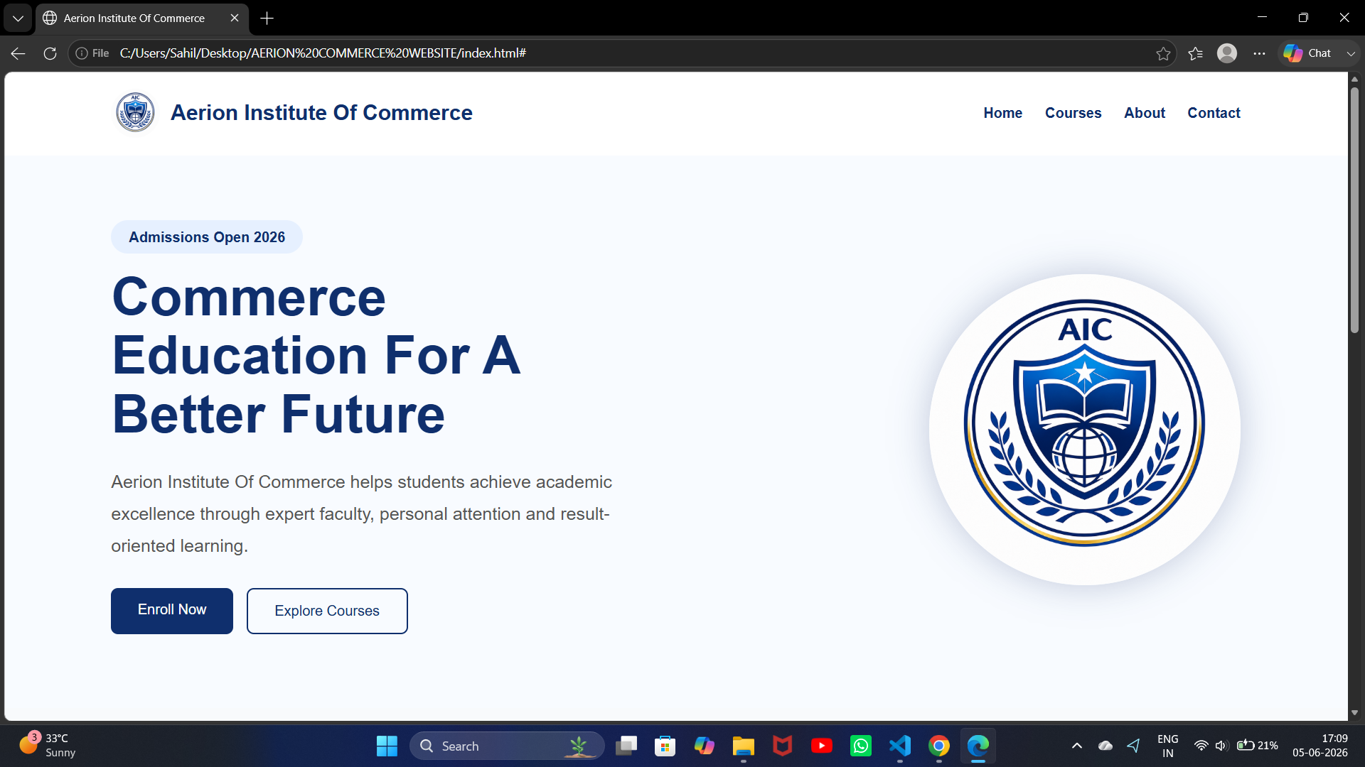Open WhatsApp from the taskbar
Screen dimensions: 1365x767
pyautogui.click(x=861, y=746)
